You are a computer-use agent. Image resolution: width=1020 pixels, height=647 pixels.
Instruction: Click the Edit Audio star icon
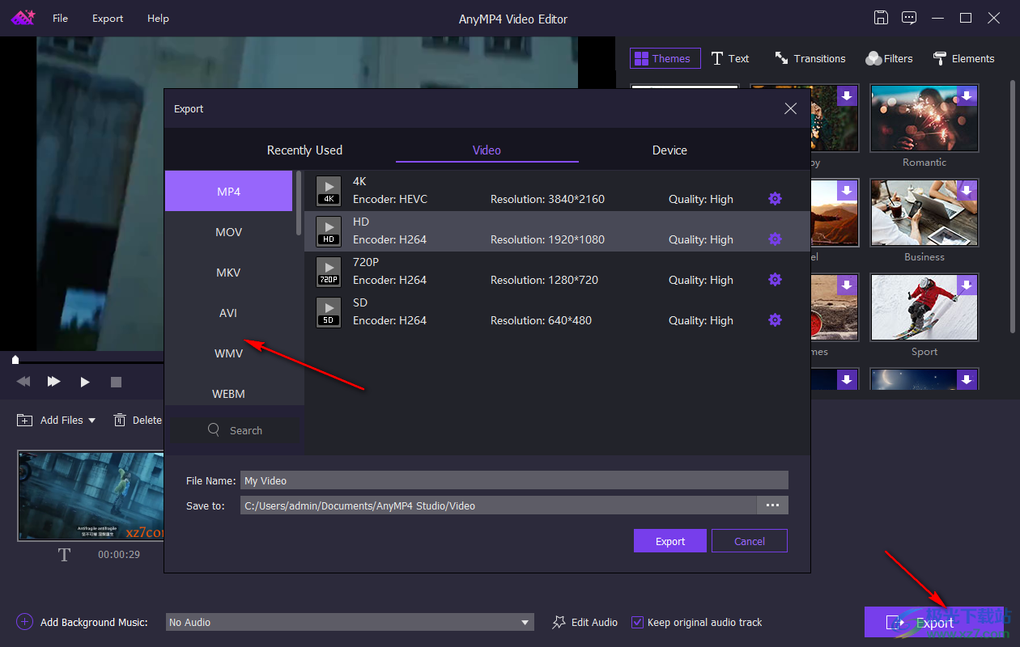[559, 622]
